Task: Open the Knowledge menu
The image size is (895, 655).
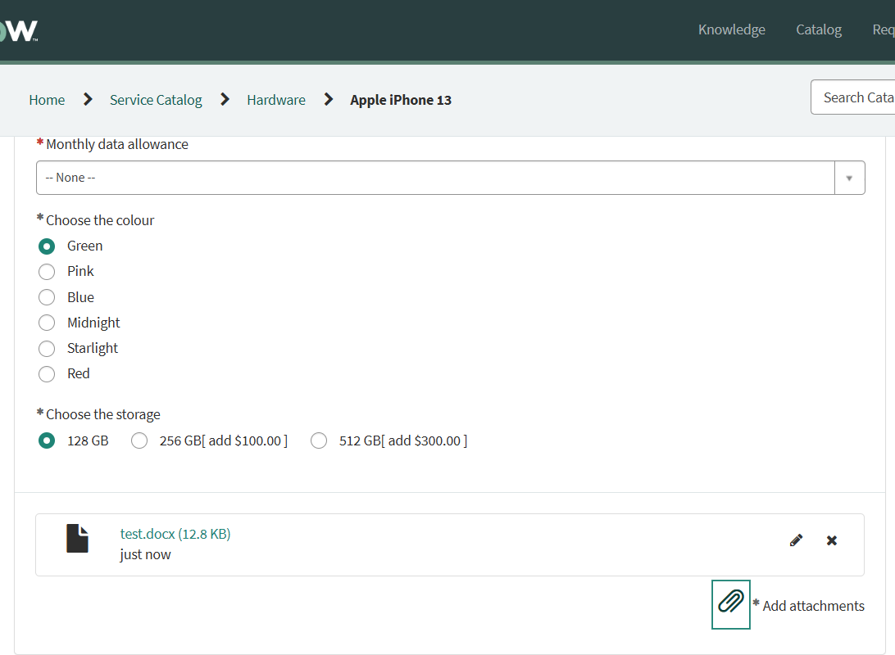Action: click(x=732, y=29)
